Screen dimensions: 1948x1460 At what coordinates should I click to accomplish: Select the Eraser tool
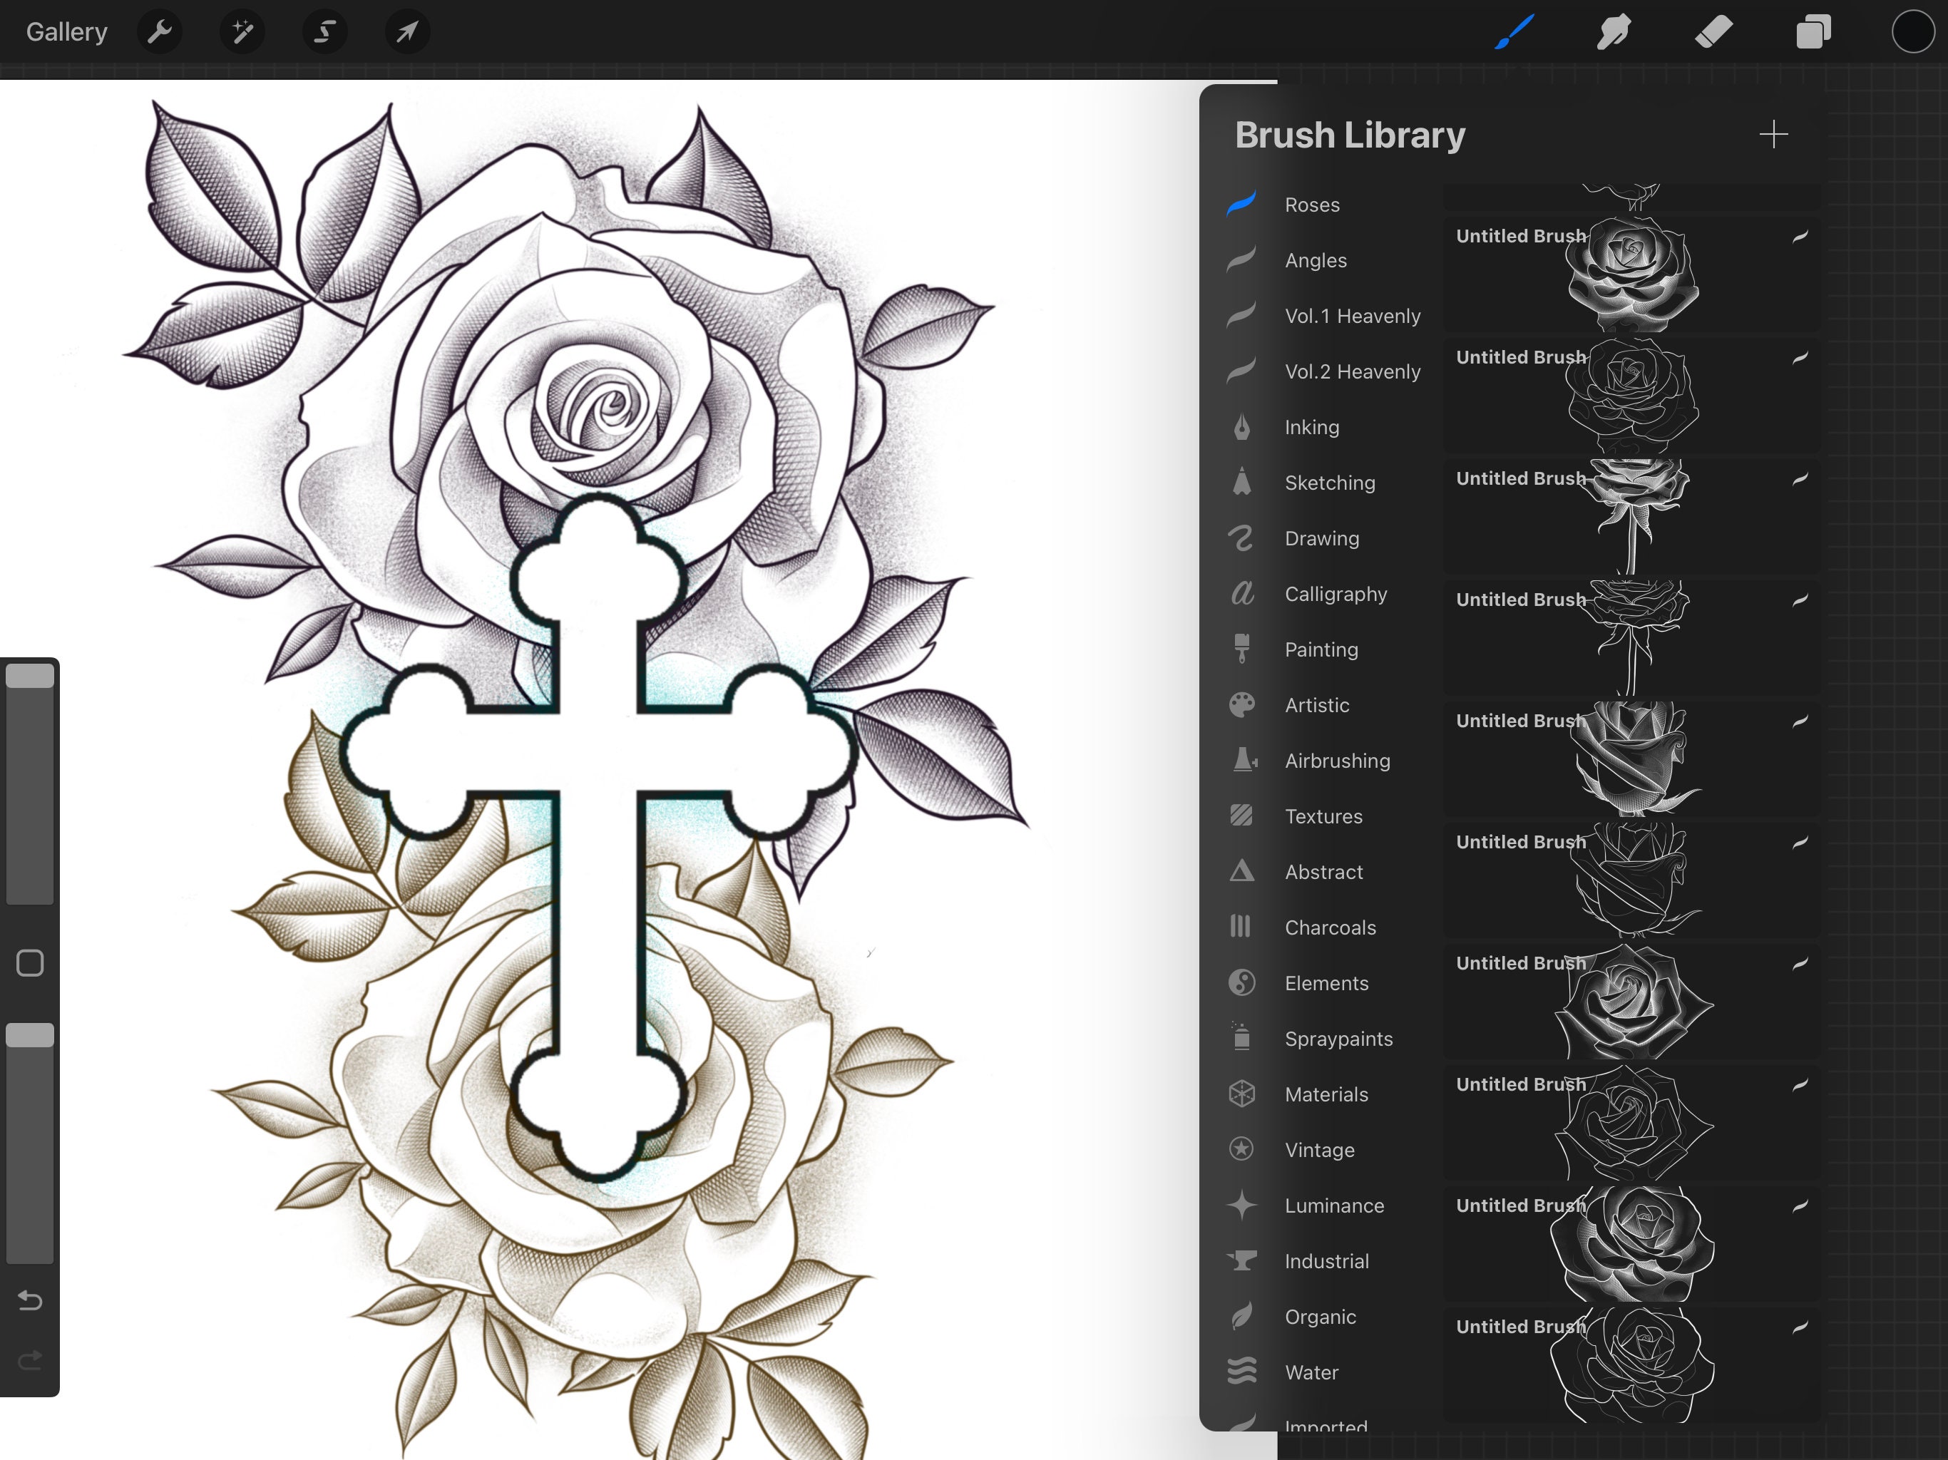(1713, 33)
